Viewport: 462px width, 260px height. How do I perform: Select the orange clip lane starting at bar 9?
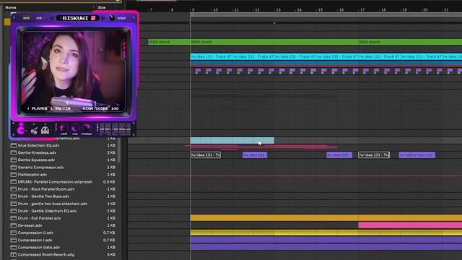(x=326, y=218)
